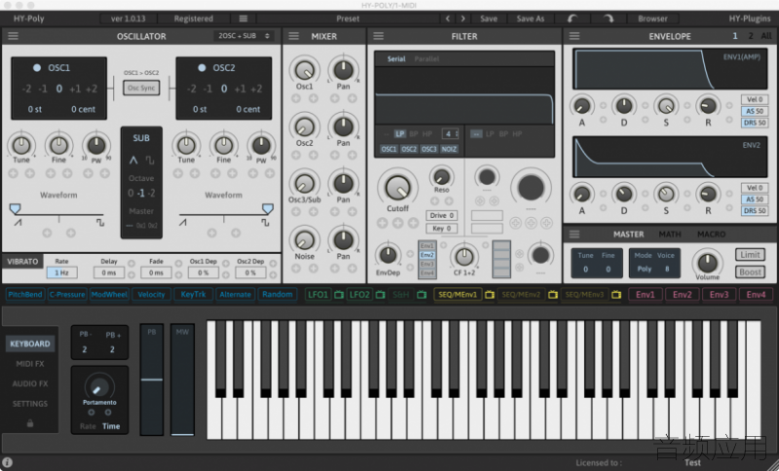
Task: Go to previous preset arrow
Action: (448, 18)
